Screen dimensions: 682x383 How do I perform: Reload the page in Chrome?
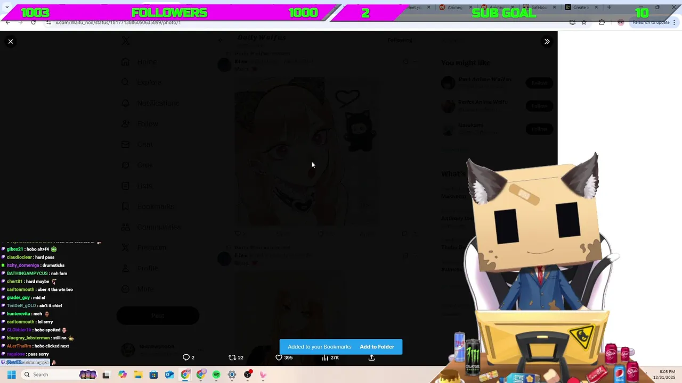tap(33, 22)
